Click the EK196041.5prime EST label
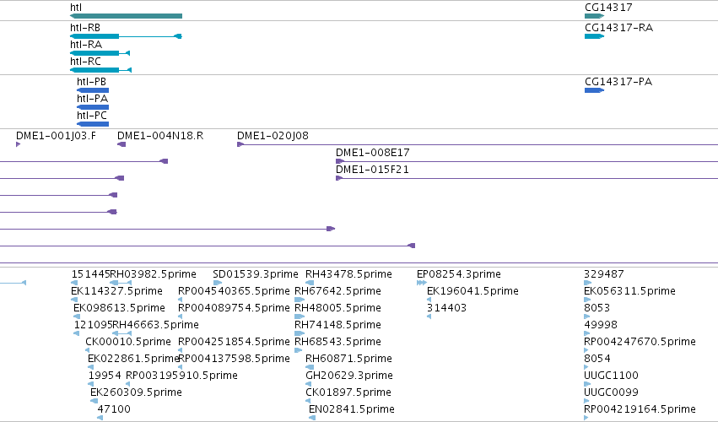The width and height of the screenshot is (718, 422). click(472, 291)
